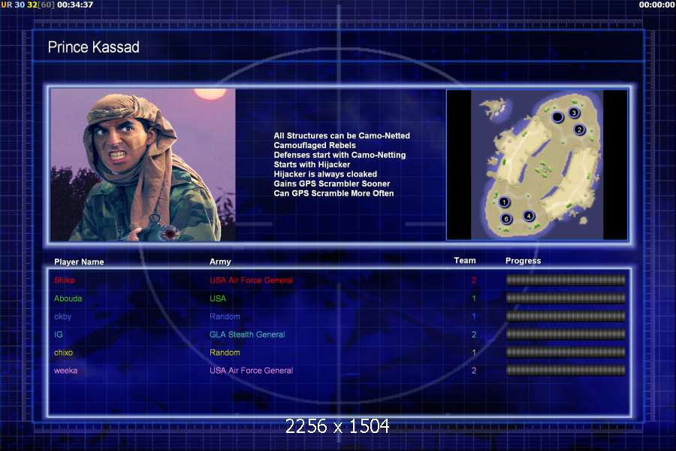This screenshot has height=451, width=676.
Task: Select player name Shika
Action: click(65, 280)
